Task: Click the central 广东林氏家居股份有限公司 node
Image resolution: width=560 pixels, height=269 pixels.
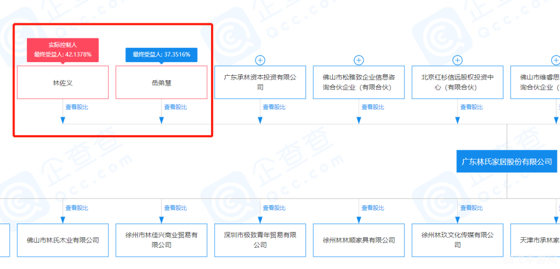Action: click(507, 162)
